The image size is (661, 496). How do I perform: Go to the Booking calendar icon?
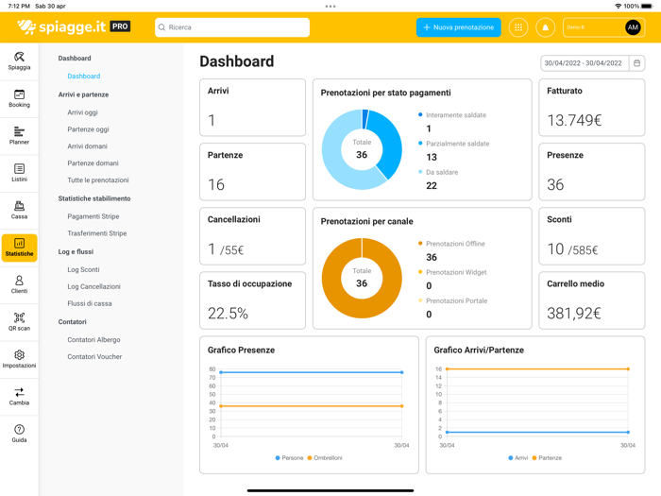pyautogui.click(x=19, y=98)
